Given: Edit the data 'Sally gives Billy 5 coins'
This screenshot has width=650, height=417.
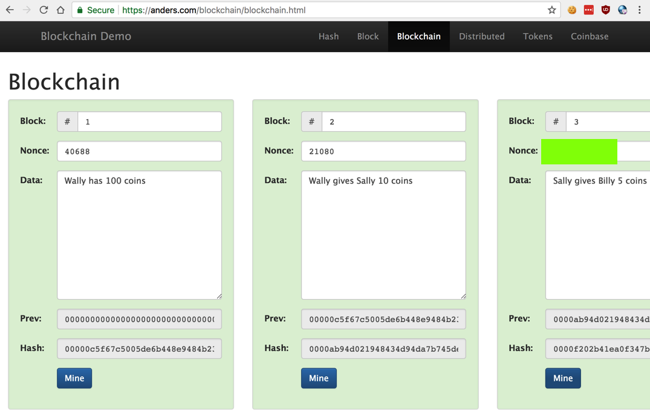Looking at the screenshot, I should coord(598,235).
